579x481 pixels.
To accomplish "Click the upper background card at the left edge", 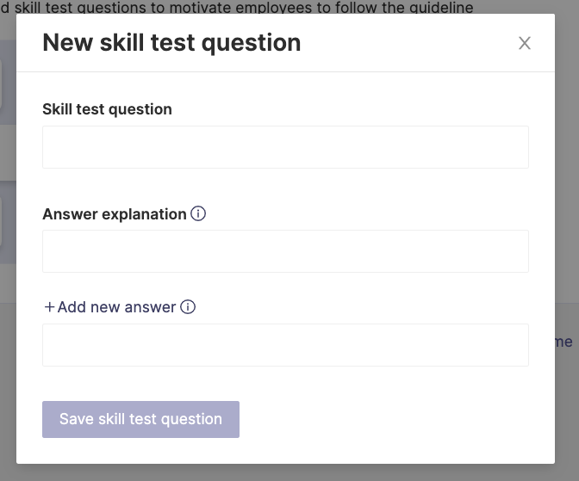I will pyautogui.click(x=8, y=82).
